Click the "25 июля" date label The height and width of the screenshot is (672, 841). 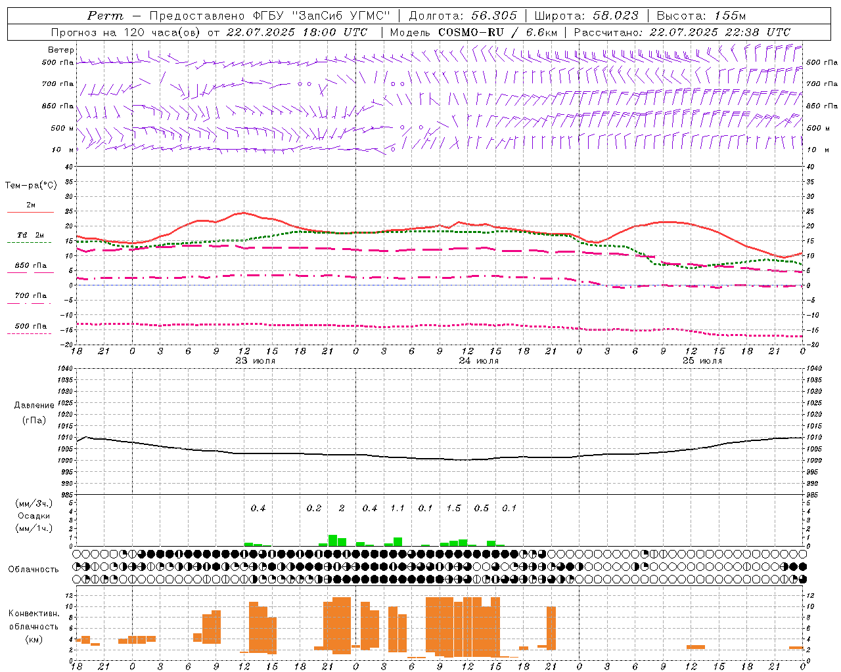(x=702, y=361)
